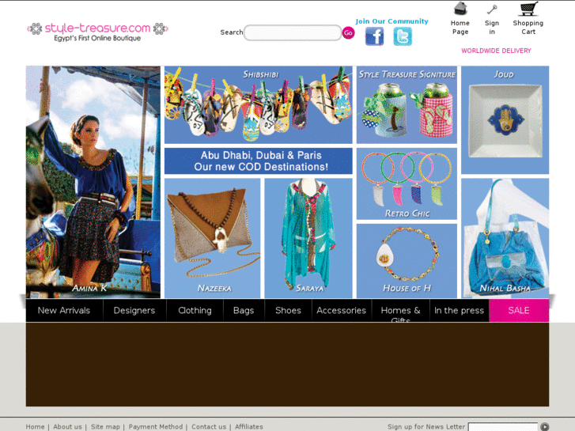Click the Shopping Cart text label
This screenshot has width=575, height=431.
[528, 28]
